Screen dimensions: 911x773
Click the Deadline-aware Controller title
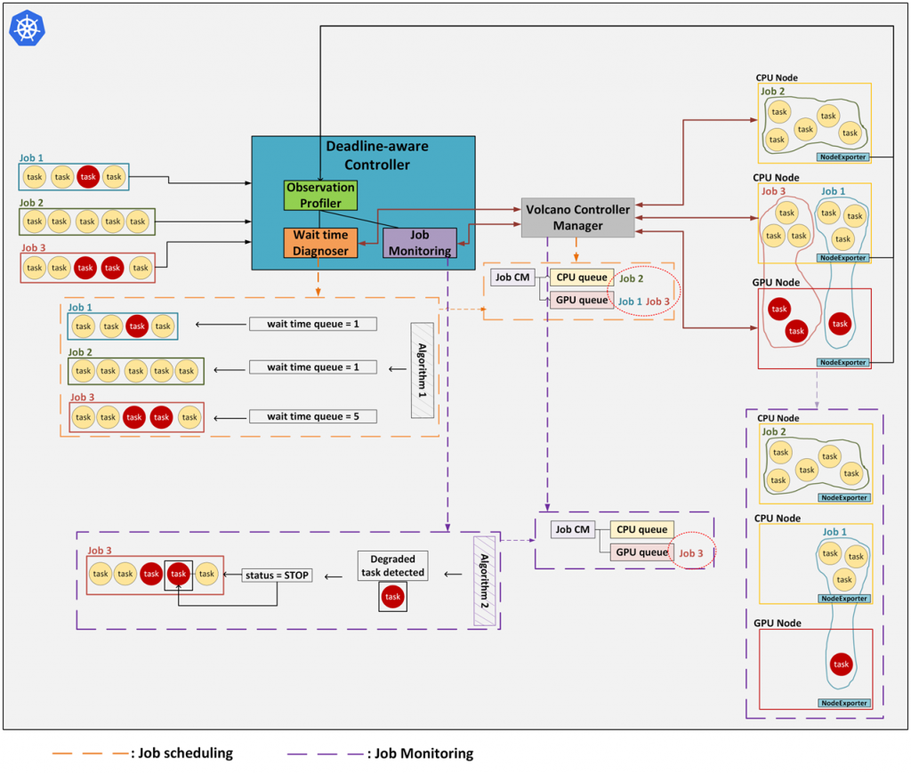click(377, 155)
